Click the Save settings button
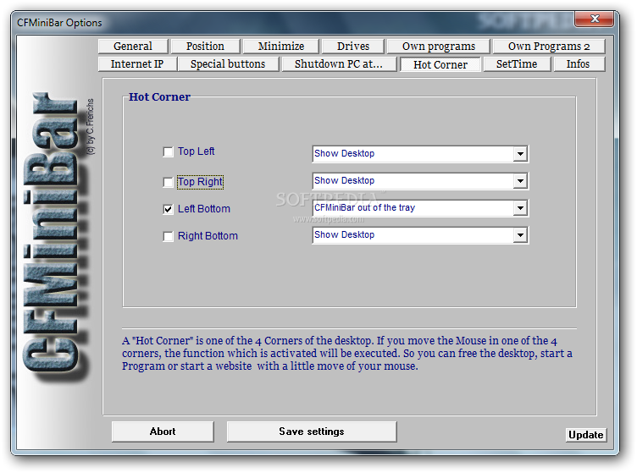The width and height of the screenshot is (637, 473). [312, 432]
